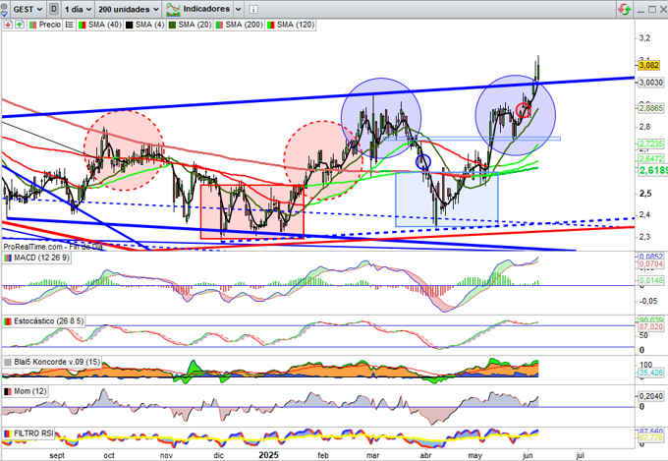Open the GEST ticker dropdown
Viewport: 668px width, 461px height.
click(x=28, y=9)
